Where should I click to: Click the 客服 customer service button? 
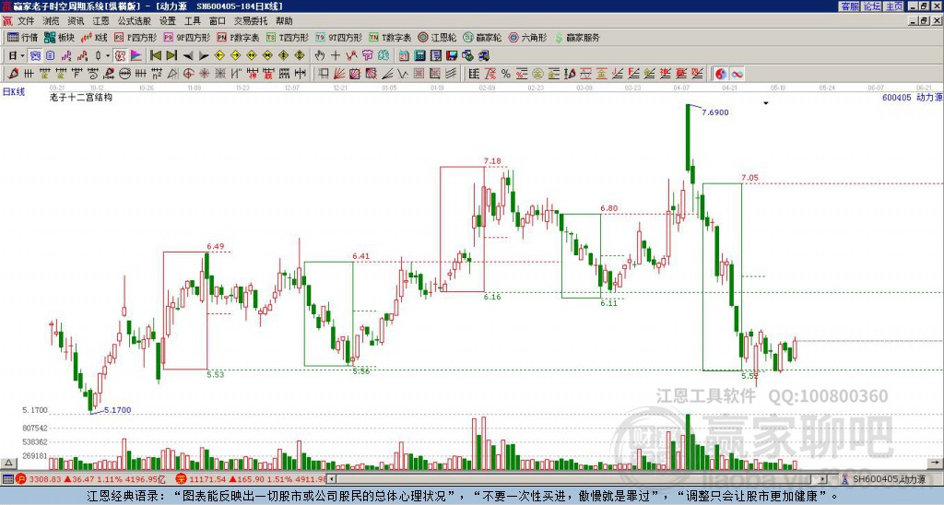pyautogui.click(x=849, y=6)
